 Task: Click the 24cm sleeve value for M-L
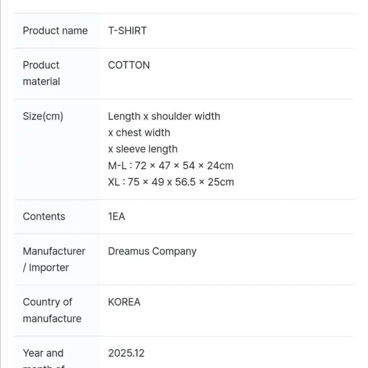pos(220,166)
